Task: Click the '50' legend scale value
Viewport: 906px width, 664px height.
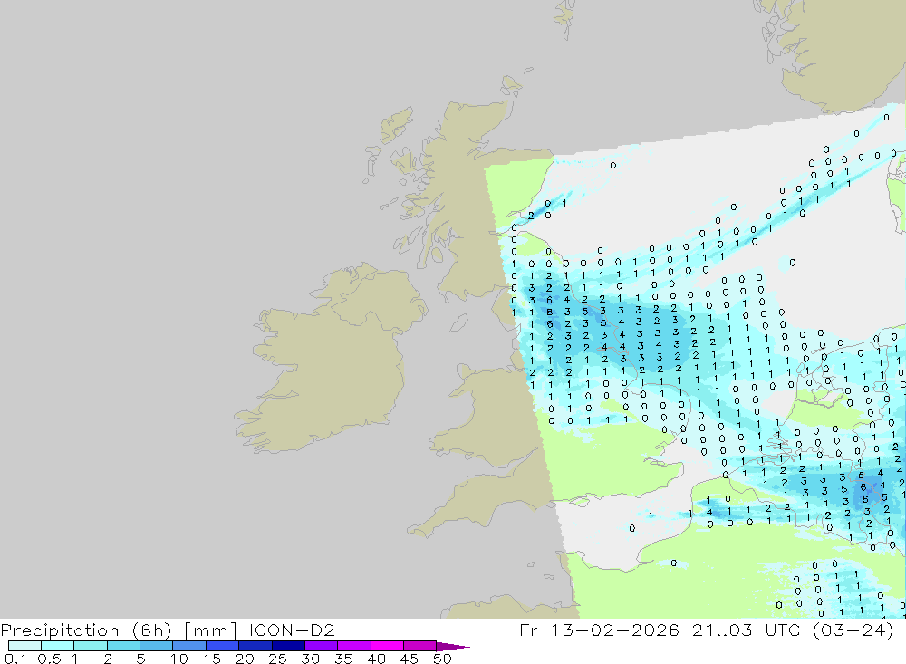Action: point(442,659)
